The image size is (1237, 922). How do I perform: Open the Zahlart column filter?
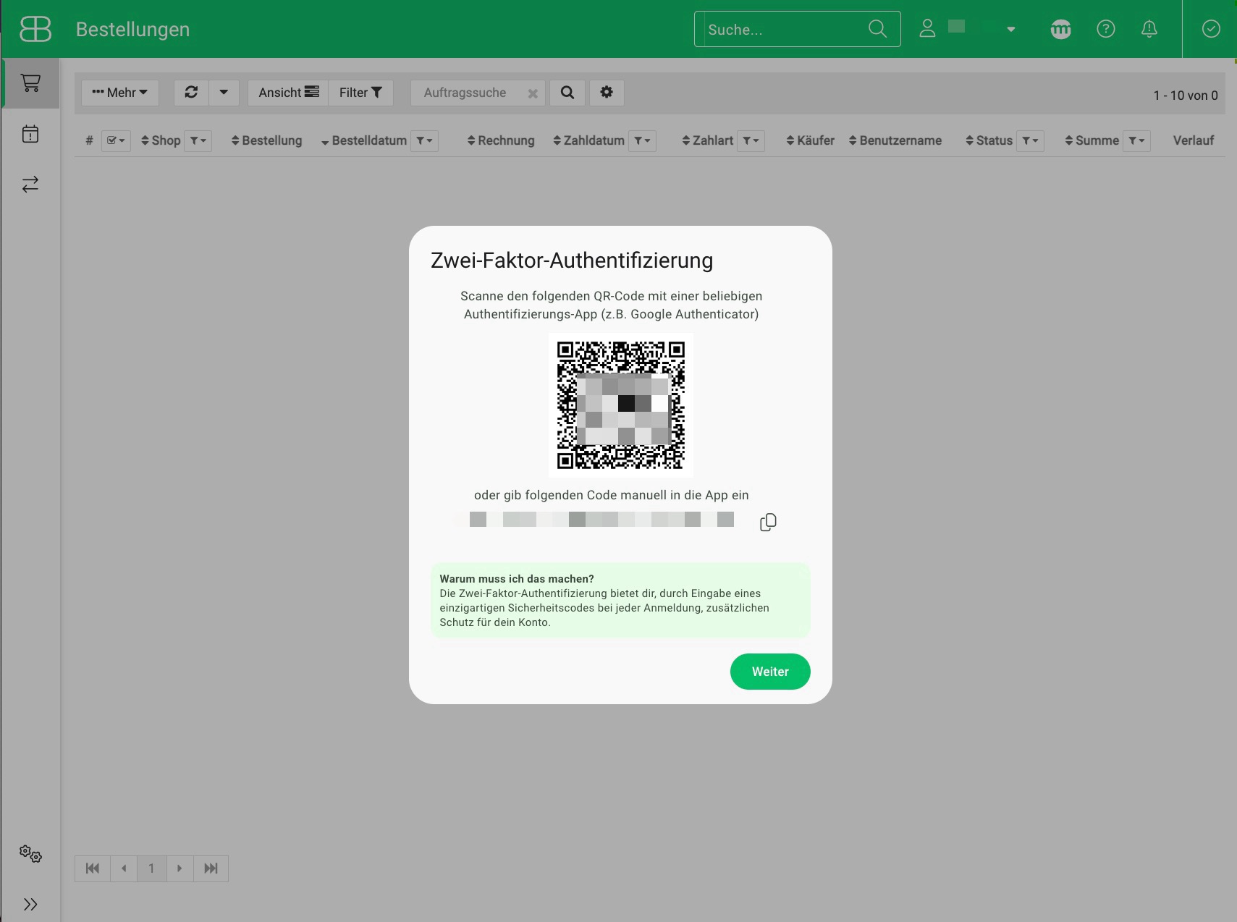[751, 140]
